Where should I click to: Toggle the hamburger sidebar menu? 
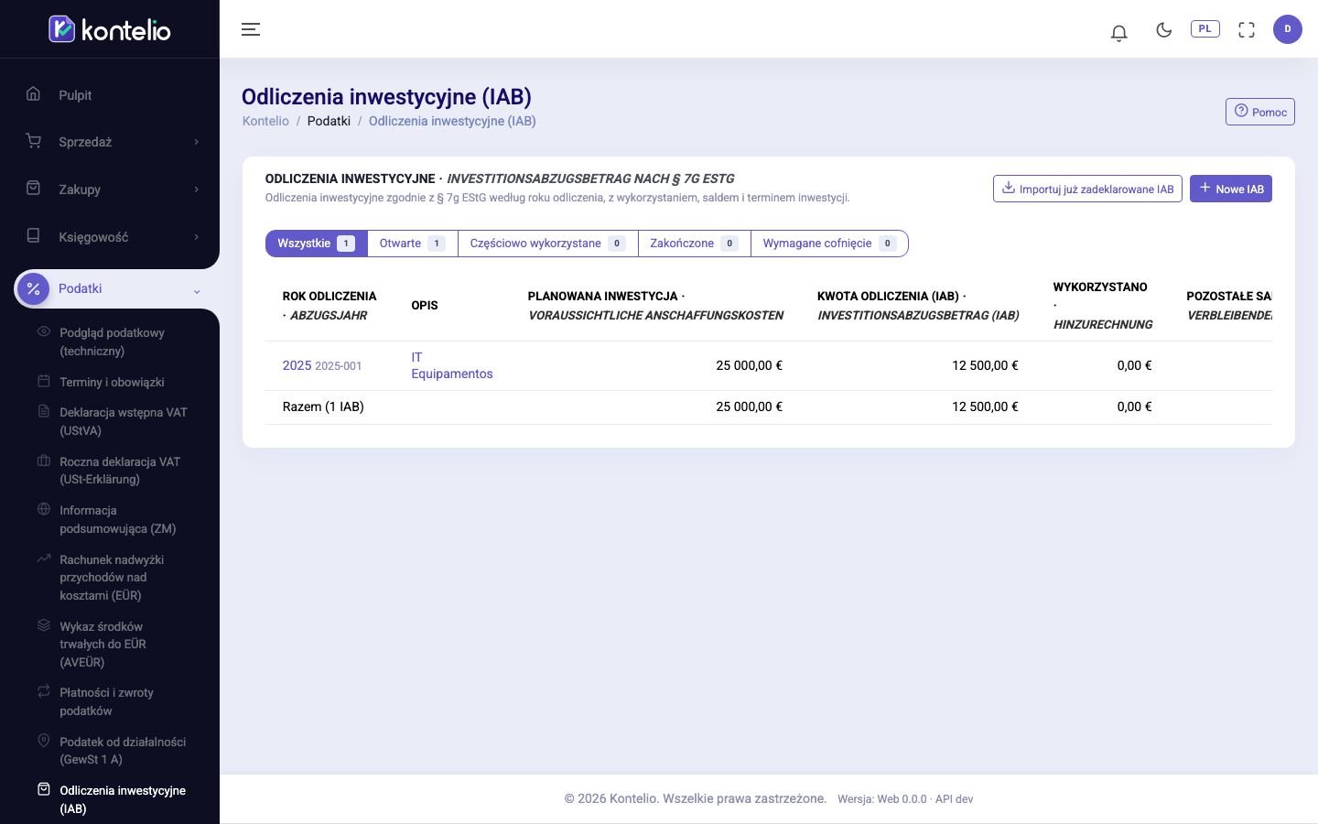[x=251, y=29]
